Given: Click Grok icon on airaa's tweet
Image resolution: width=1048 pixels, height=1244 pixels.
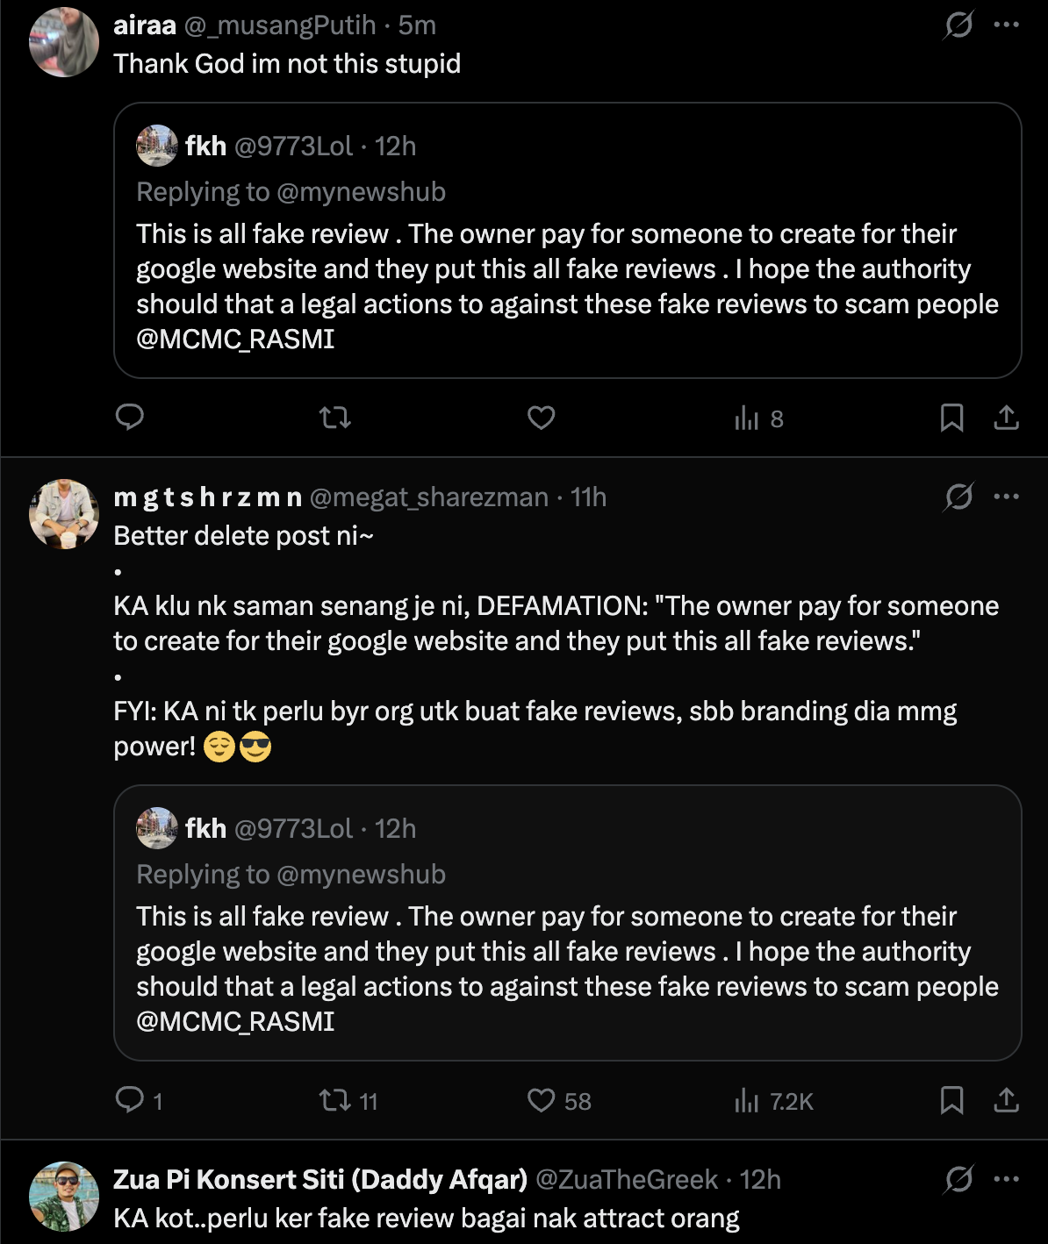Looking at the screenshot, I should click(958, 25).
